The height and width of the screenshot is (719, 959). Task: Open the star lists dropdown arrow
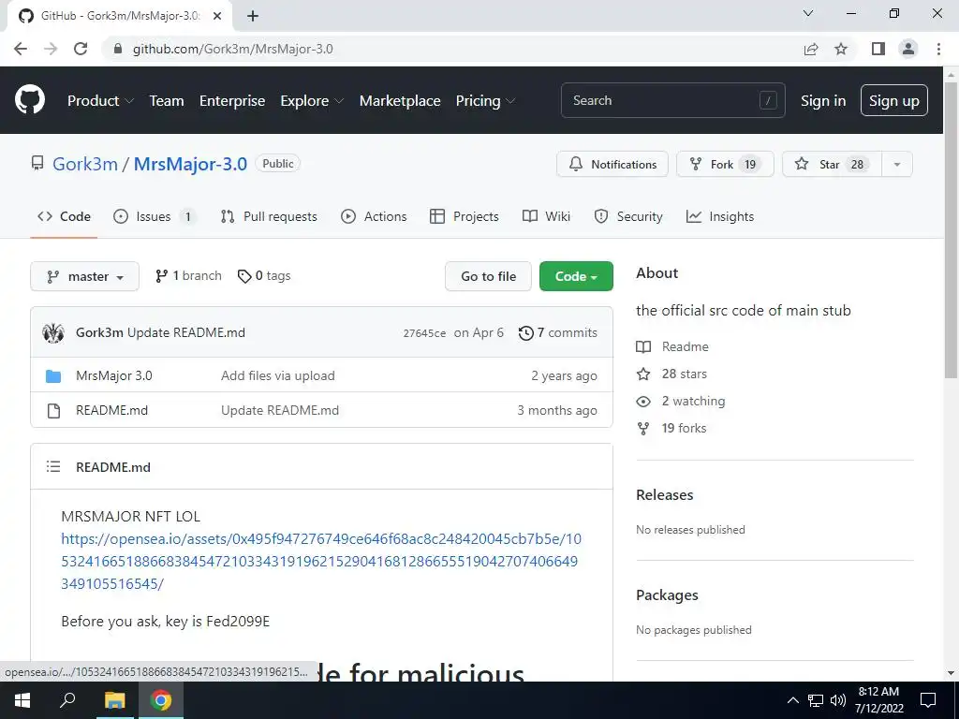coord(897,165)
